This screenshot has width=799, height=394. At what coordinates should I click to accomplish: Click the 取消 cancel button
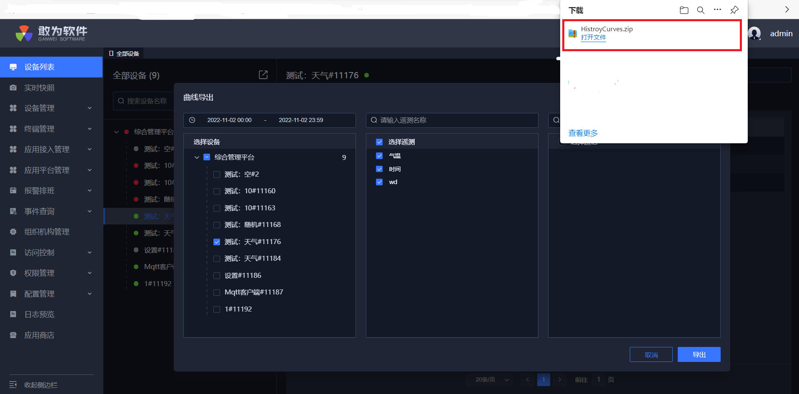(x=651, y=355)
